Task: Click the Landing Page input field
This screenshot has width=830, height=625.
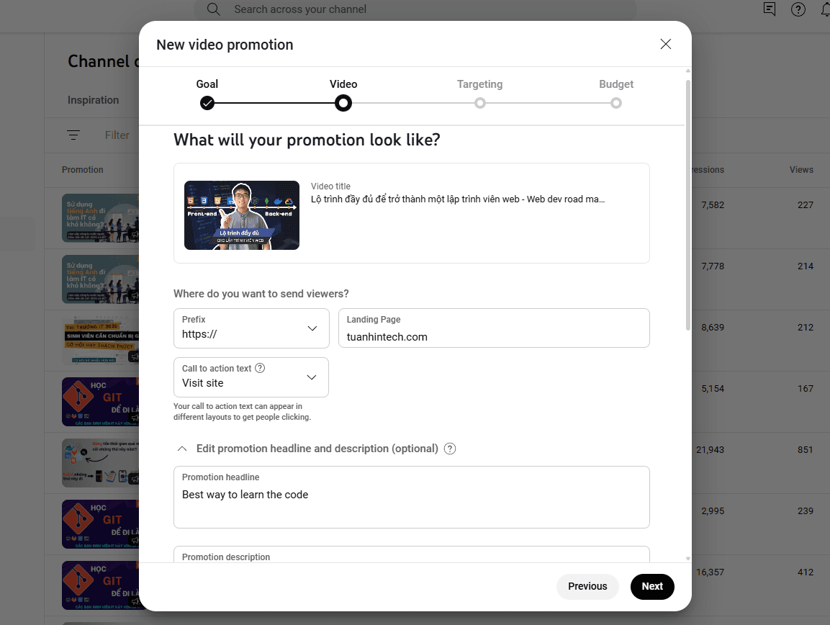Action: [494, 336]
